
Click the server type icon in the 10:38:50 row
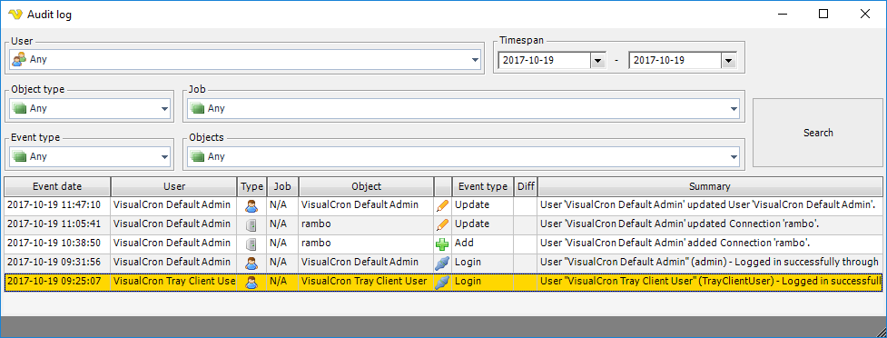tap(251, 244)
